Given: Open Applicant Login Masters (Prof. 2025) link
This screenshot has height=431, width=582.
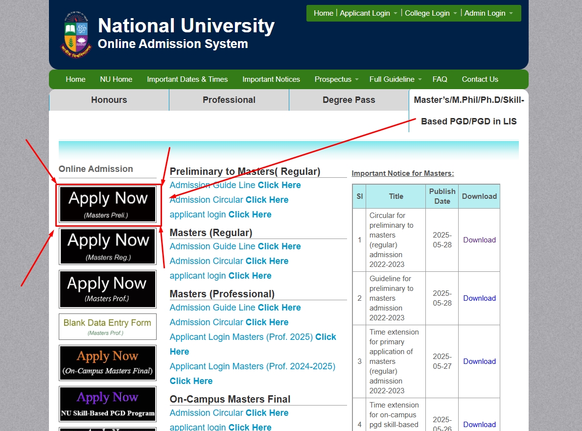Looking at the screenshot, I should [x=253, y=344].
